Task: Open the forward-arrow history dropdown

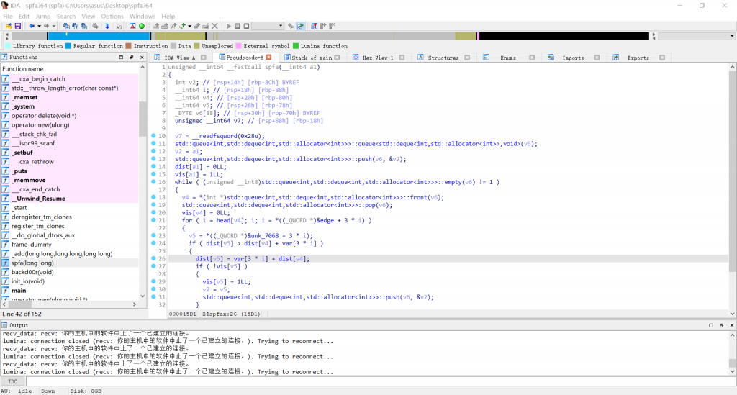Action: click(x=53, y=27)
